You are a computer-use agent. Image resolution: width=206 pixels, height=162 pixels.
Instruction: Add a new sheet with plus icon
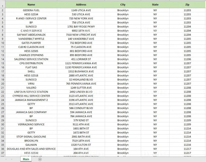(40, 159)
